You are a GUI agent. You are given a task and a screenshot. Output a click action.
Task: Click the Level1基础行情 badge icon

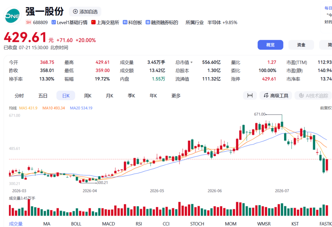[54, 22]
